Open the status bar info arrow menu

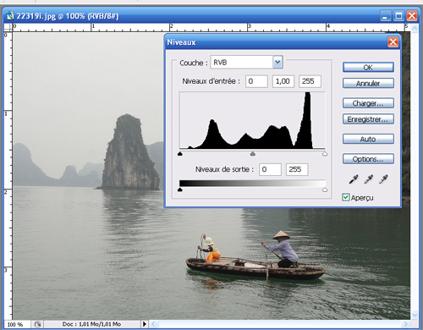(x=145, y=324)
